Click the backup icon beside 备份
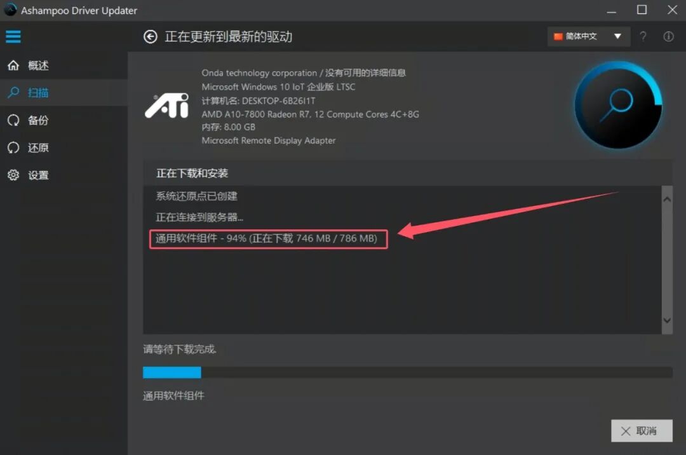Screen dimensions: 686x455 coord(13,120)
